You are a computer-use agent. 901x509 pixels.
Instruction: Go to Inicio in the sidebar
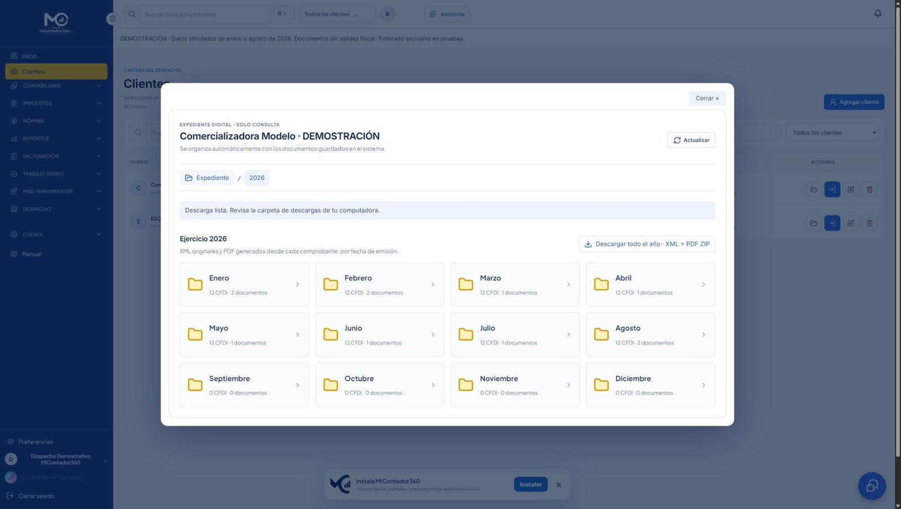point(56,56)
